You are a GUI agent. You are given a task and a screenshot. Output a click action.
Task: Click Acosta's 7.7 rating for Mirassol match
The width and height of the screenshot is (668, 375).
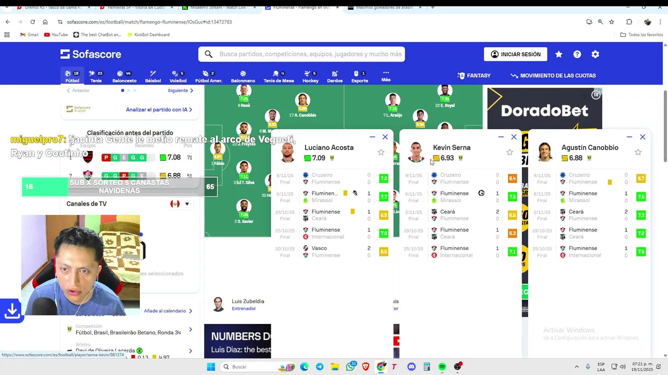(384, 197)
